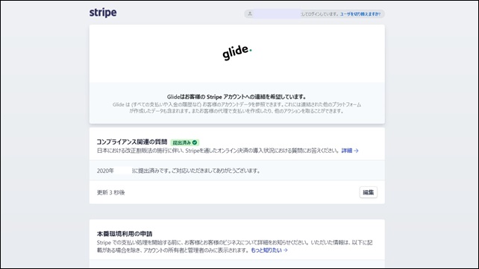Click the コンプライアンス関連の質問 heading
The width and height of the screenshot is (479, 269).
[132, 142]
